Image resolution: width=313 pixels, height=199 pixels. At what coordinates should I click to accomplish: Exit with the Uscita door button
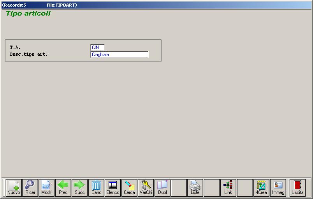coord(297,188)
